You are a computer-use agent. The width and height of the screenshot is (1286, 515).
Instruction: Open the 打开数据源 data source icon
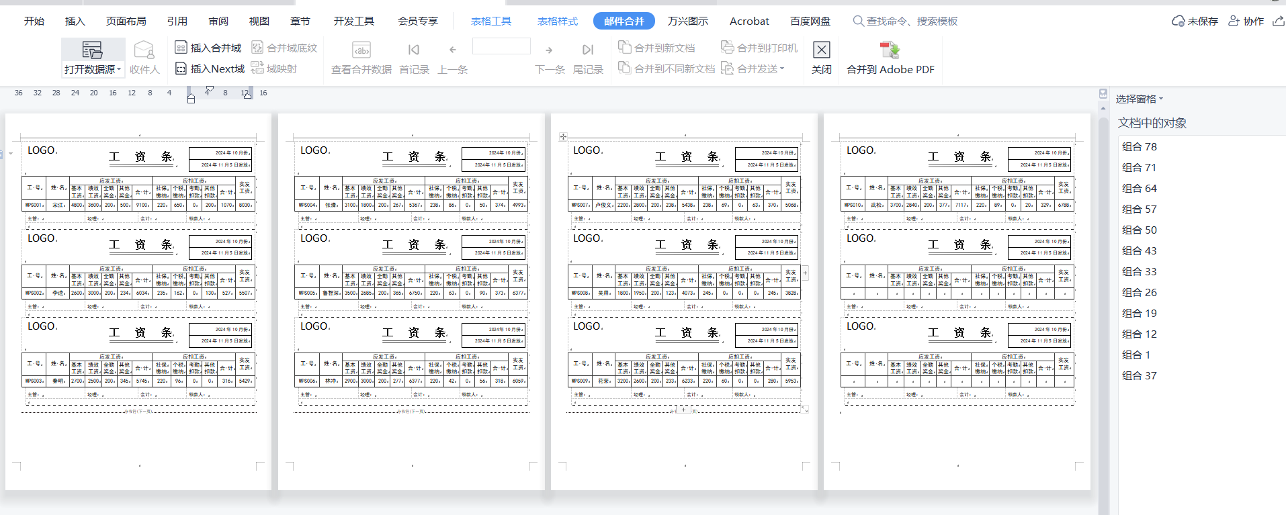[92, 50]
